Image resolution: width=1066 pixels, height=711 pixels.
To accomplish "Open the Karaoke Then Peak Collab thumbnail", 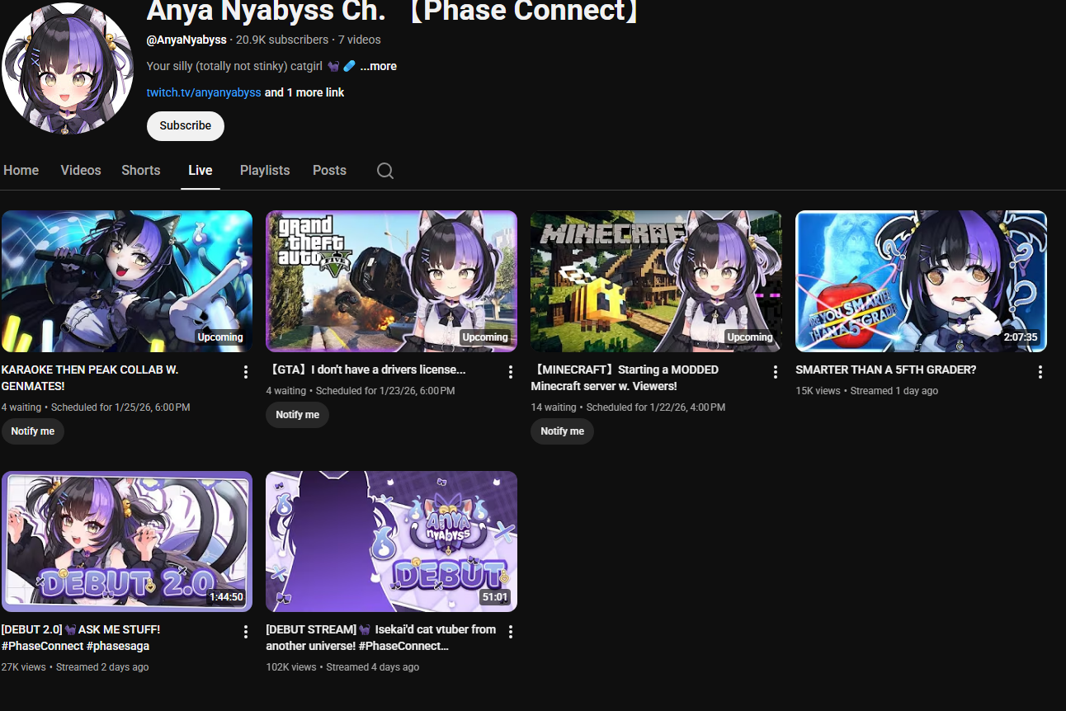I will point(127,281).
